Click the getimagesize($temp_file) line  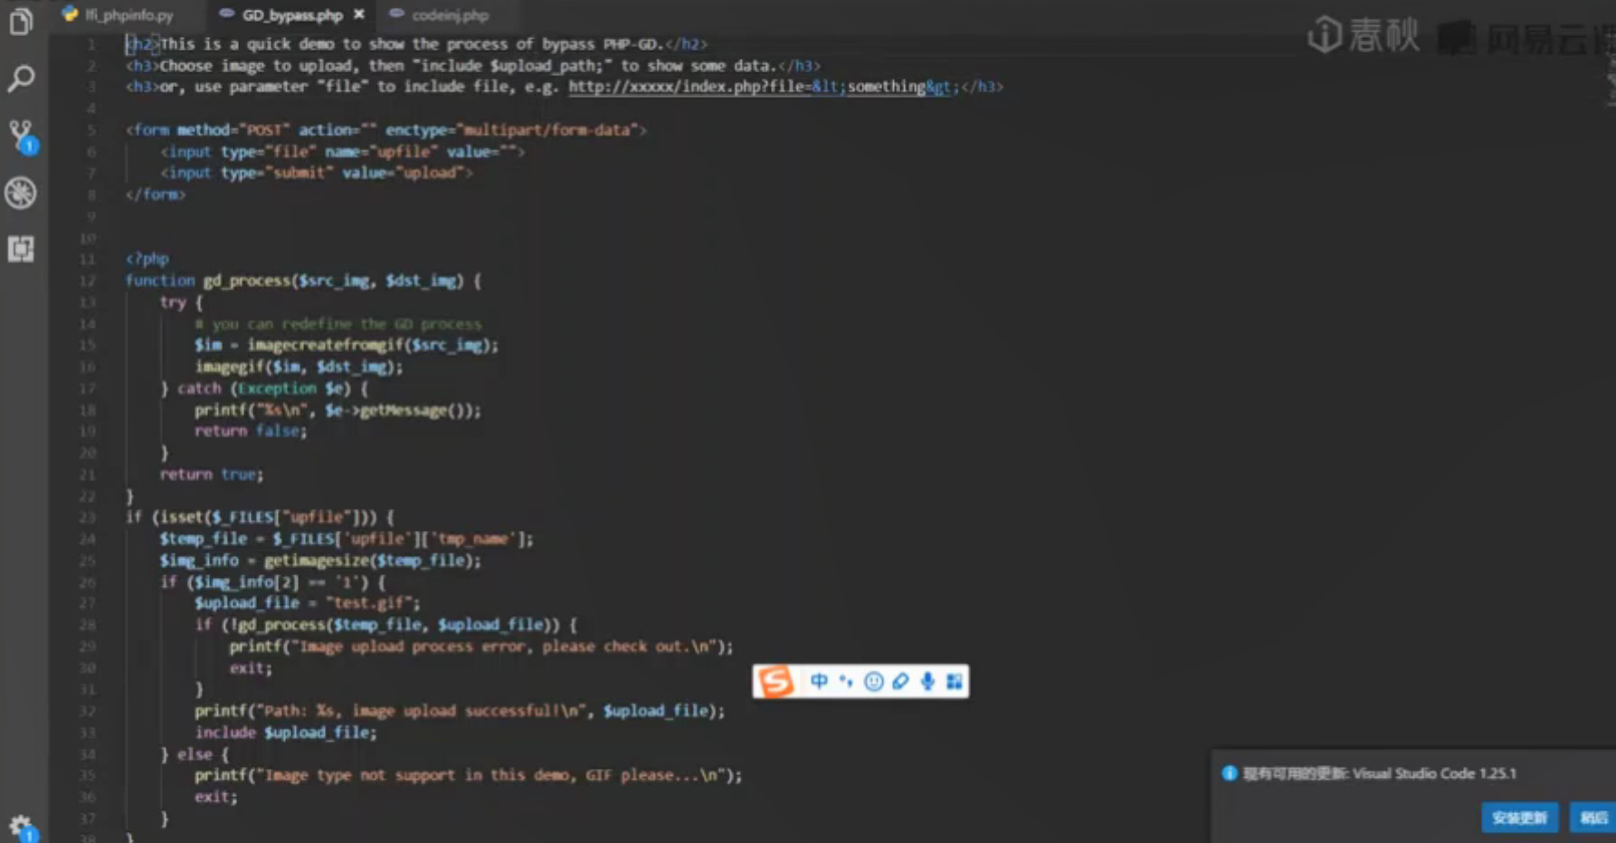320,561
